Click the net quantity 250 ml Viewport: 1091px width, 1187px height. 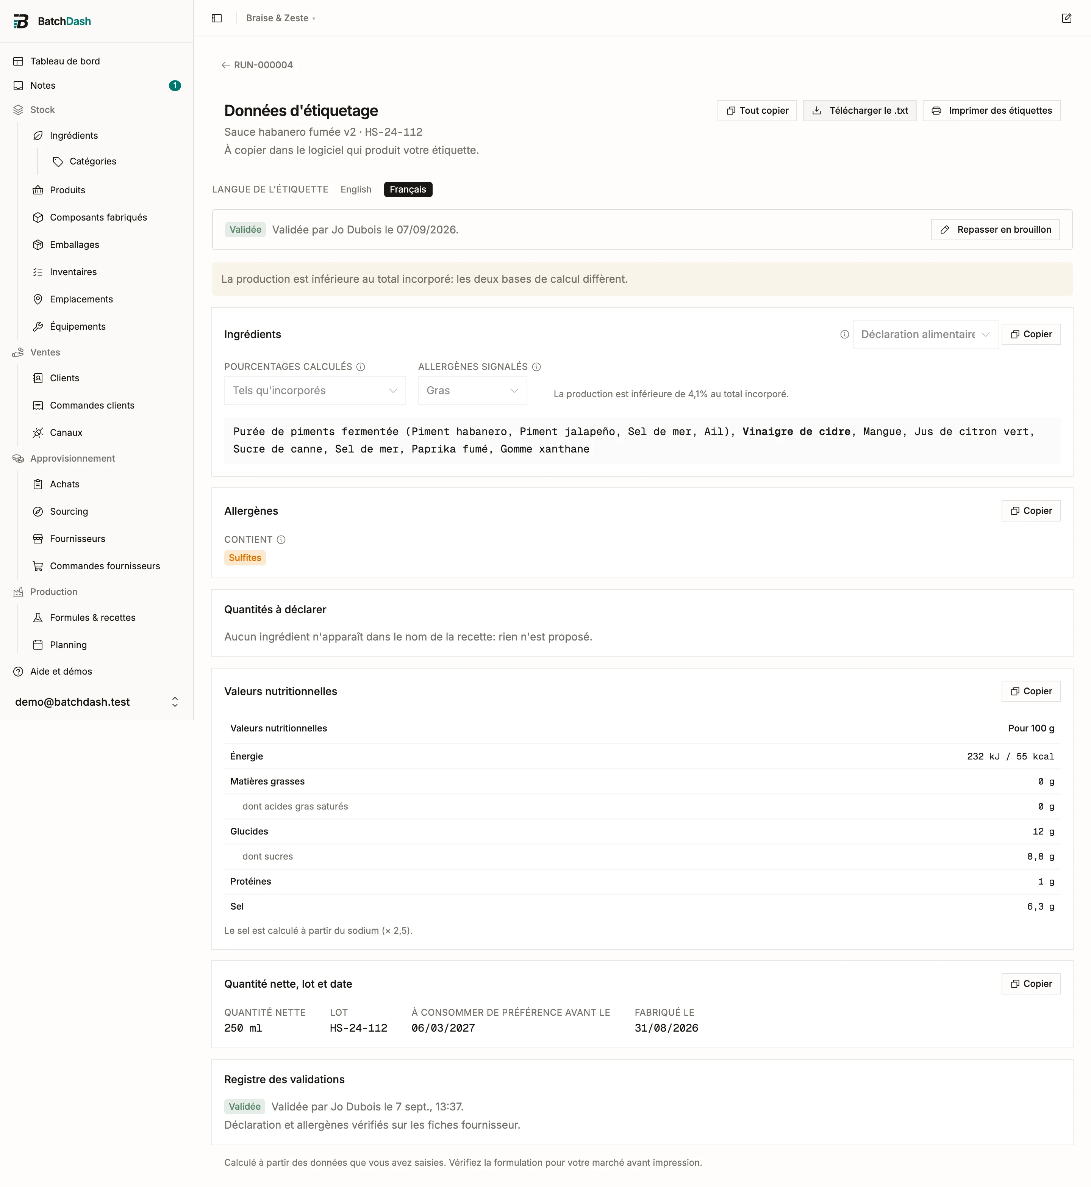[x=243, y=1028]
